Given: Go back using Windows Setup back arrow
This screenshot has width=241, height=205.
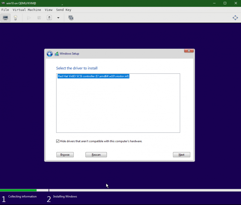Looking at the screenshot, I should click(x=50, y=54).
